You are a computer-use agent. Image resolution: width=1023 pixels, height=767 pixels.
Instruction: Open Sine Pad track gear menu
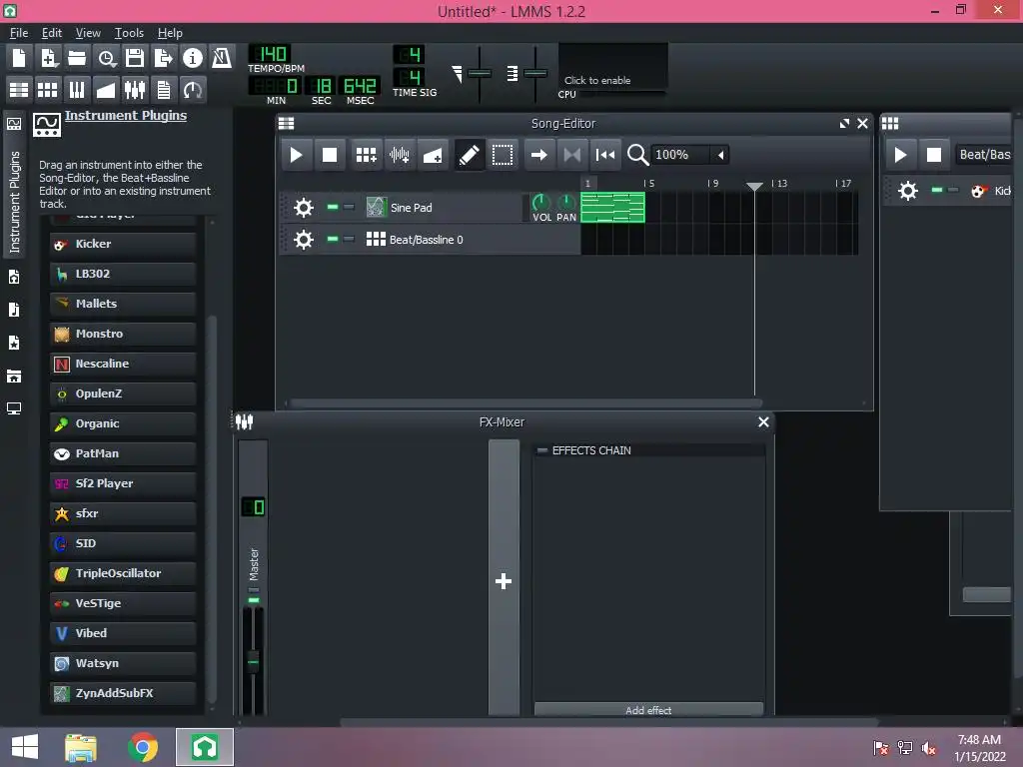pos(304,208)
